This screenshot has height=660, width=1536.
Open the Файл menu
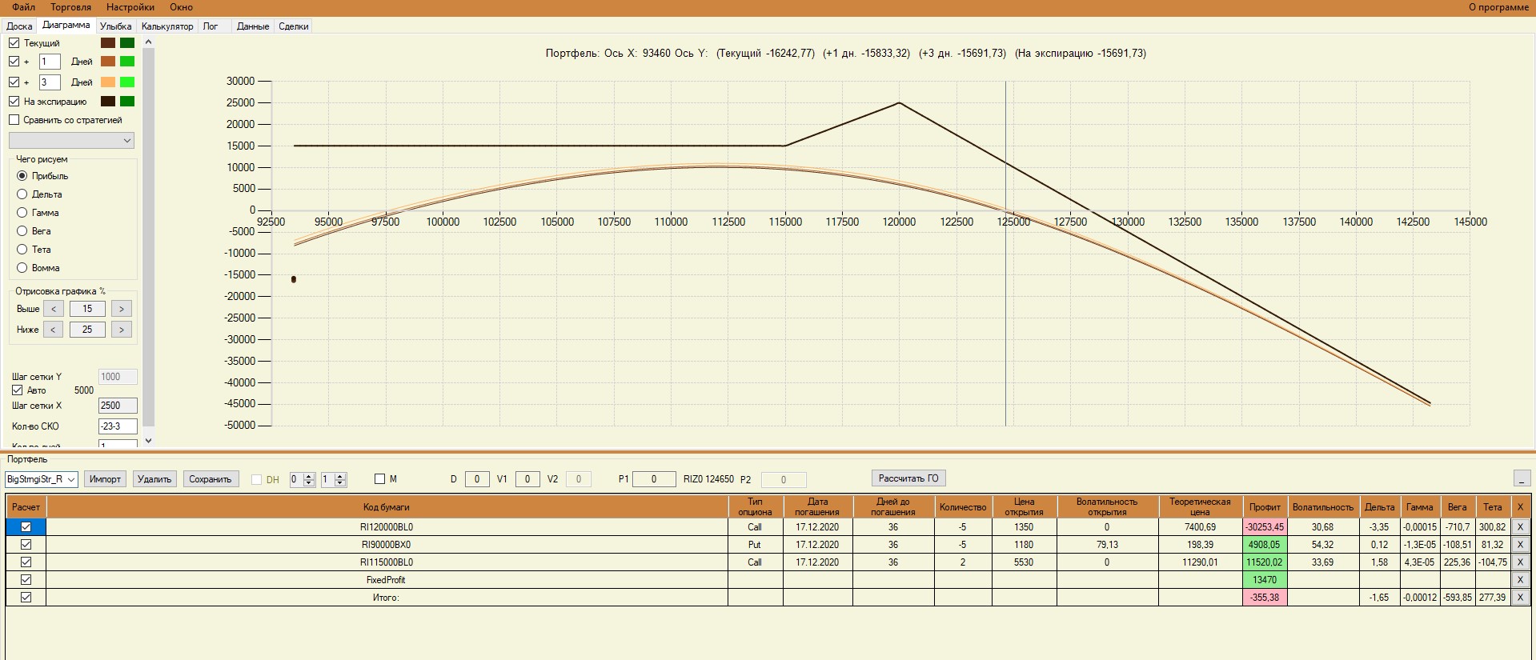[x=24, y=7]
